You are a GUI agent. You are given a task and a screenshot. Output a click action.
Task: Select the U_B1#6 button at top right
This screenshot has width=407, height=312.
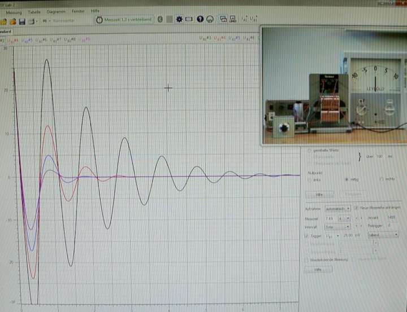[x=249, y=38]
